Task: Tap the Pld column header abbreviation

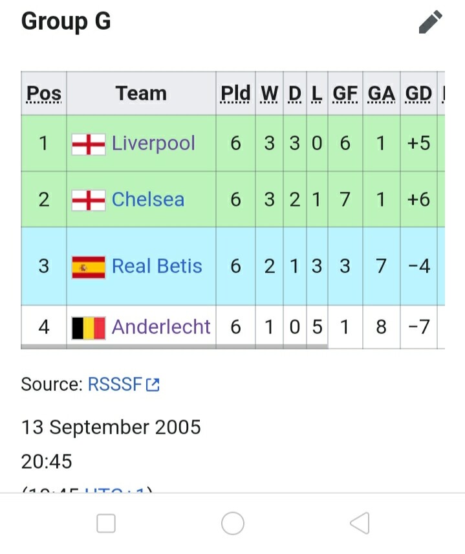Action: pos(235,94)
